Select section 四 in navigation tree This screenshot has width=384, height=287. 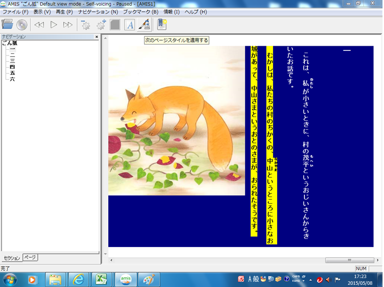(x=12, y=67)
